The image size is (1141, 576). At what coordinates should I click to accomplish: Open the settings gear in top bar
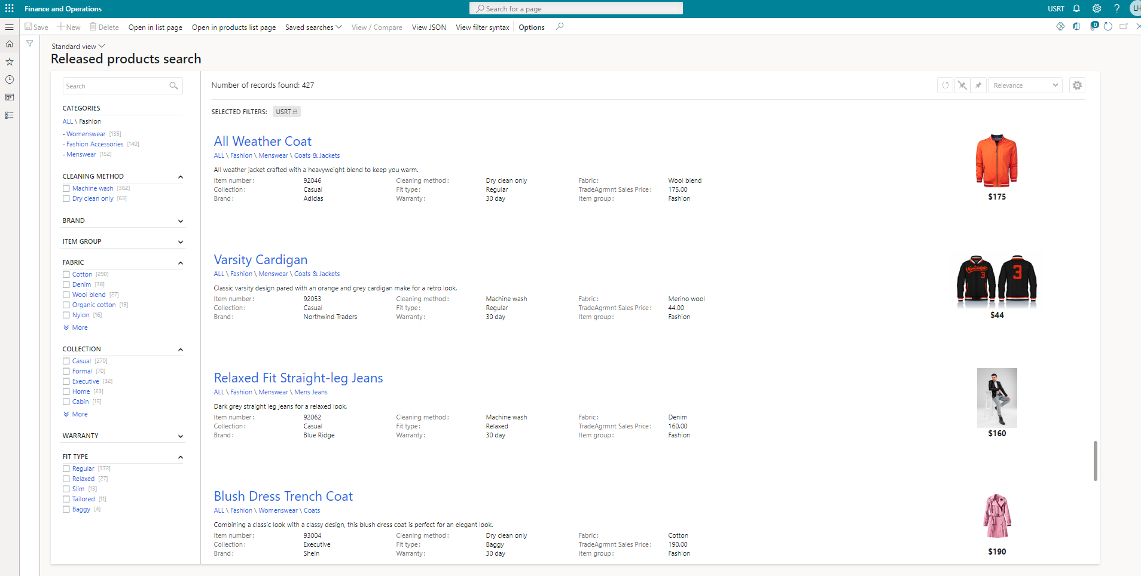click(1096, 8)
